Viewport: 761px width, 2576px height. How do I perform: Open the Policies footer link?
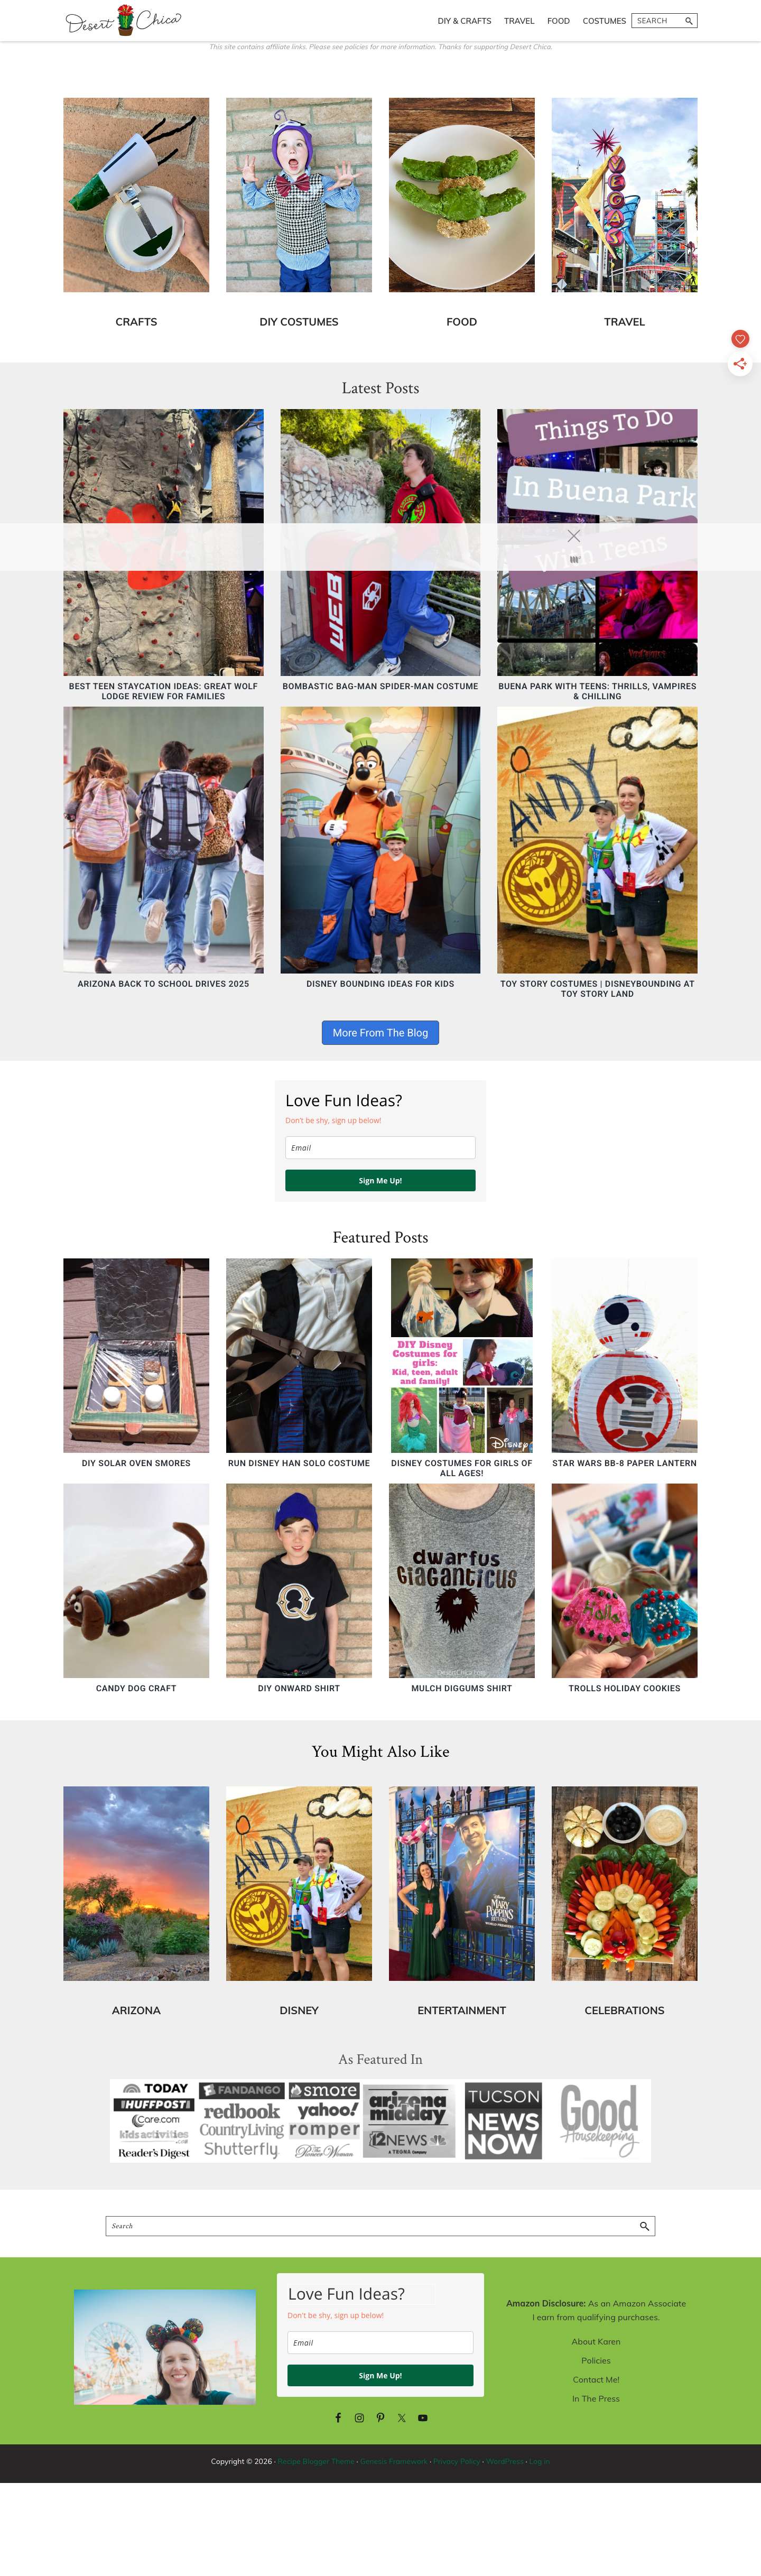point(596,2361)
